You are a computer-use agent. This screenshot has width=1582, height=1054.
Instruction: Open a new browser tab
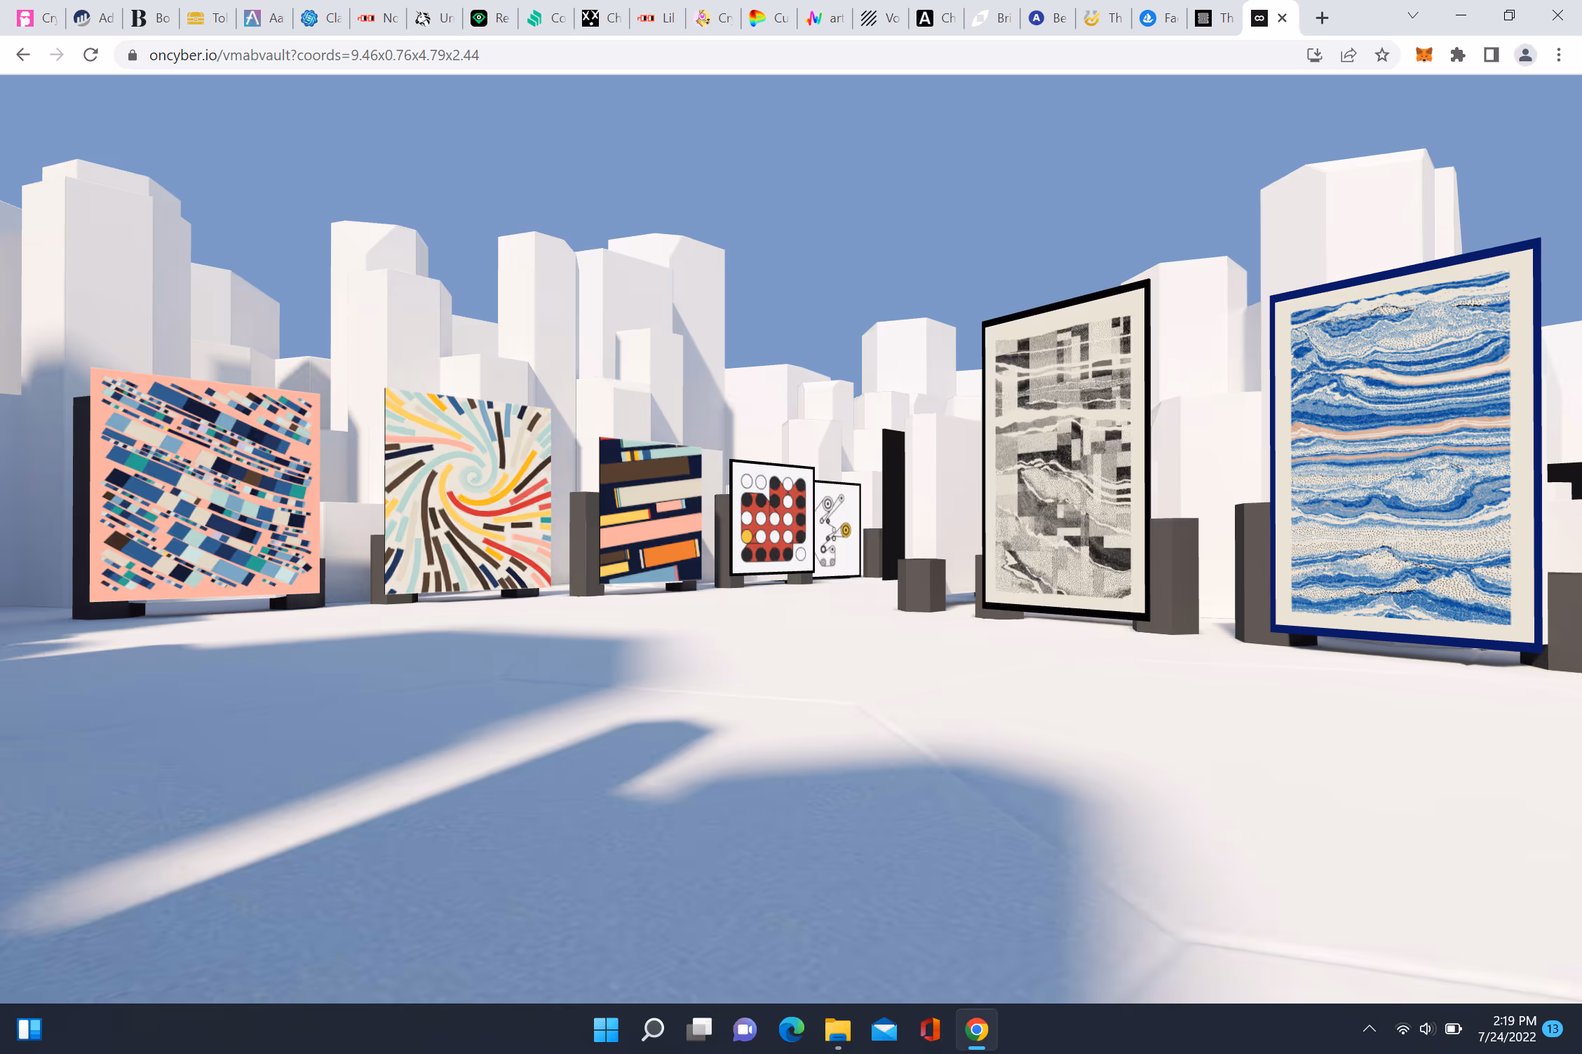pos(1322,18)
